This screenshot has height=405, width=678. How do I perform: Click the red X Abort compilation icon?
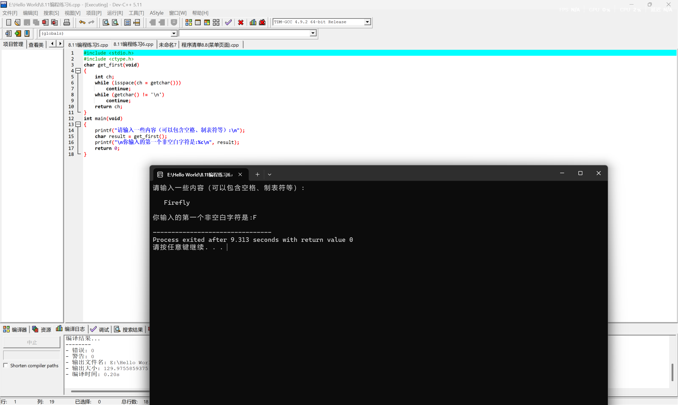point(240,22)
